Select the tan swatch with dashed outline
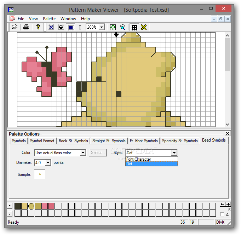Screen dimensions: 241x235 coord(31,206)
